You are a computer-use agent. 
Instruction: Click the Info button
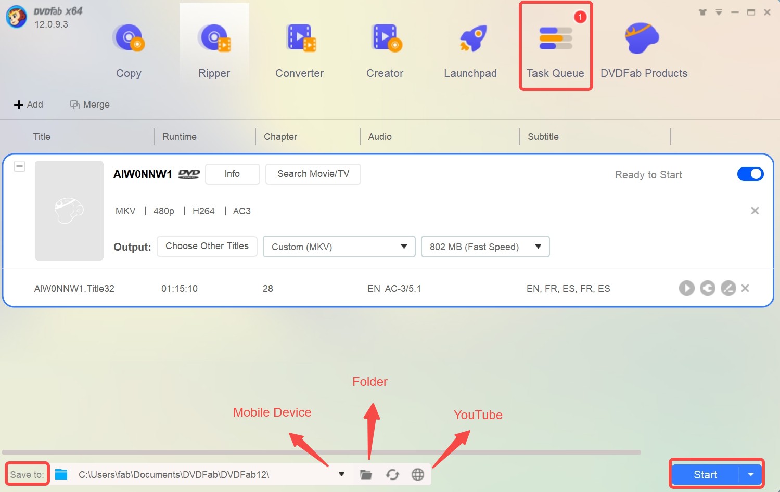click(232, 174)
